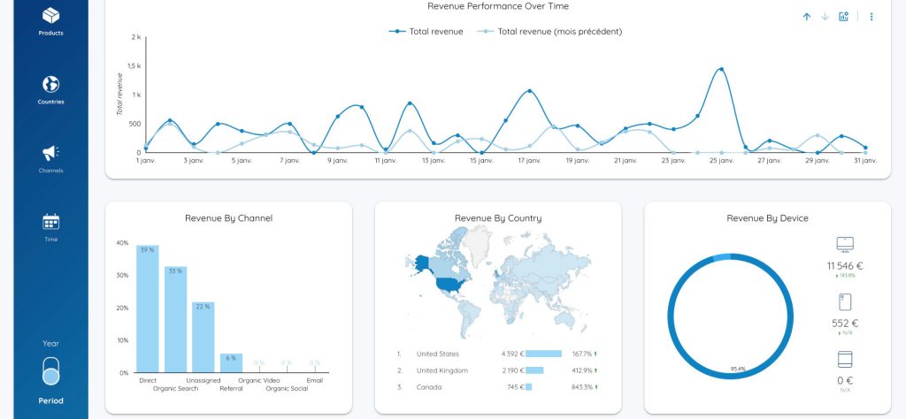This screenshot has width=906, height=419.
Task: Open the Products section icon
Action: tap(50, 16)
